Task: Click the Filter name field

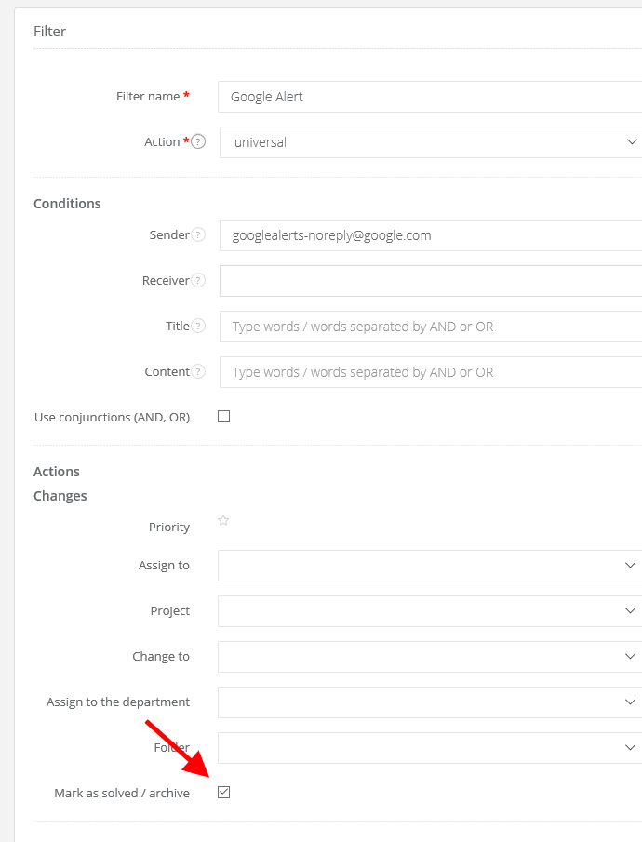Action: [430, 97]
